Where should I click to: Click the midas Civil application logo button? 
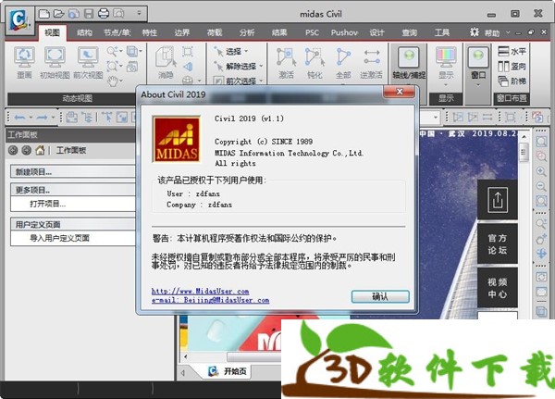pyautogui.click(x=18, y=19)
